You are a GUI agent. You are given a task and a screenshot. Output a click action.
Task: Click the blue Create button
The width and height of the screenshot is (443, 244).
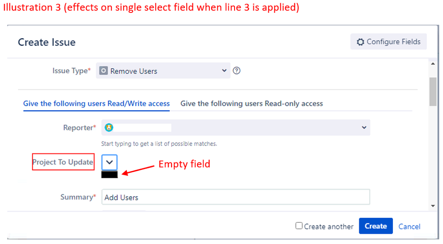pyautogui.click(x=376, y=226)
